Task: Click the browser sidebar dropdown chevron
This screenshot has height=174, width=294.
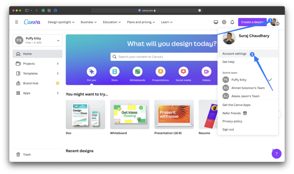Action: 31,11
